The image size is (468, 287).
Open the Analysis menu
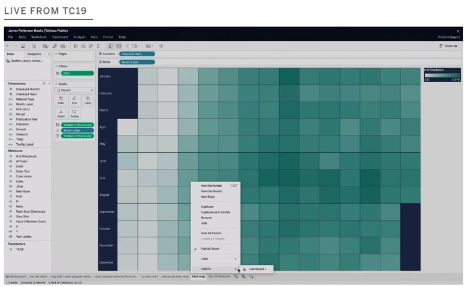[79, 37]
